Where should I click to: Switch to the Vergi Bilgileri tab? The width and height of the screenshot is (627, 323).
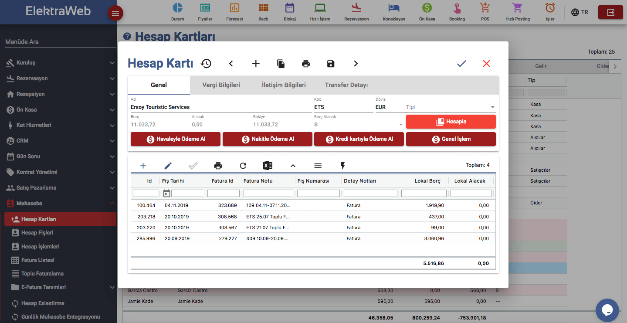(221, 85)
